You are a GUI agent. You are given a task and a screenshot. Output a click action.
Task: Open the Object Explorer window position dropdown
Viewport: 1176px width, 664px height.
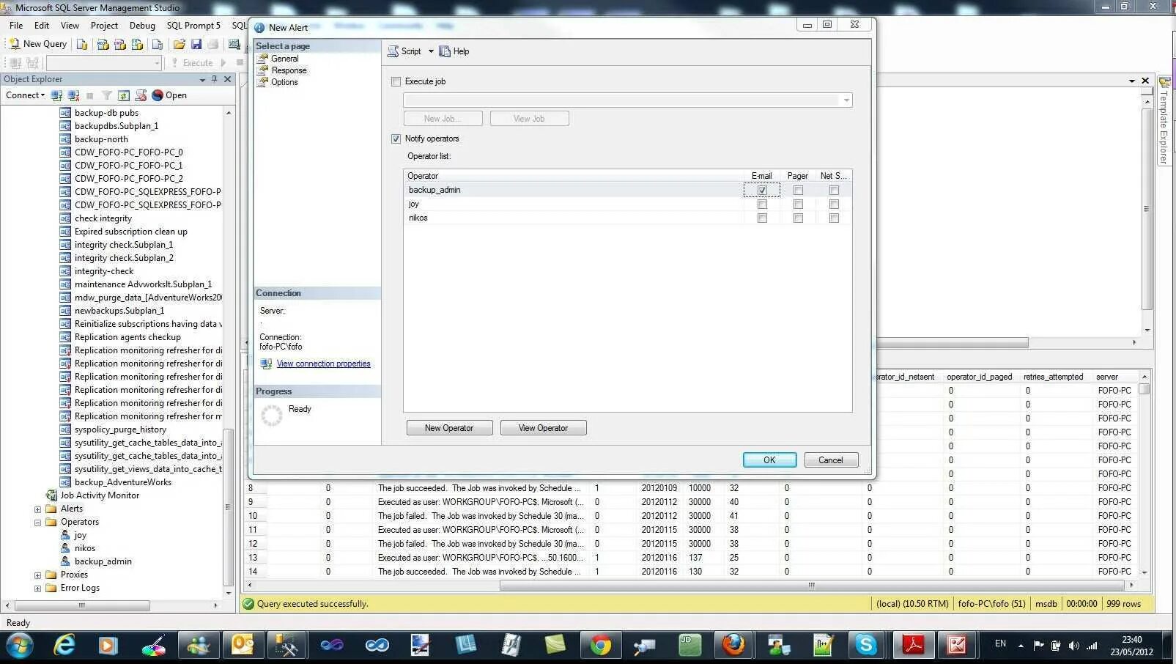click(202, 79)
